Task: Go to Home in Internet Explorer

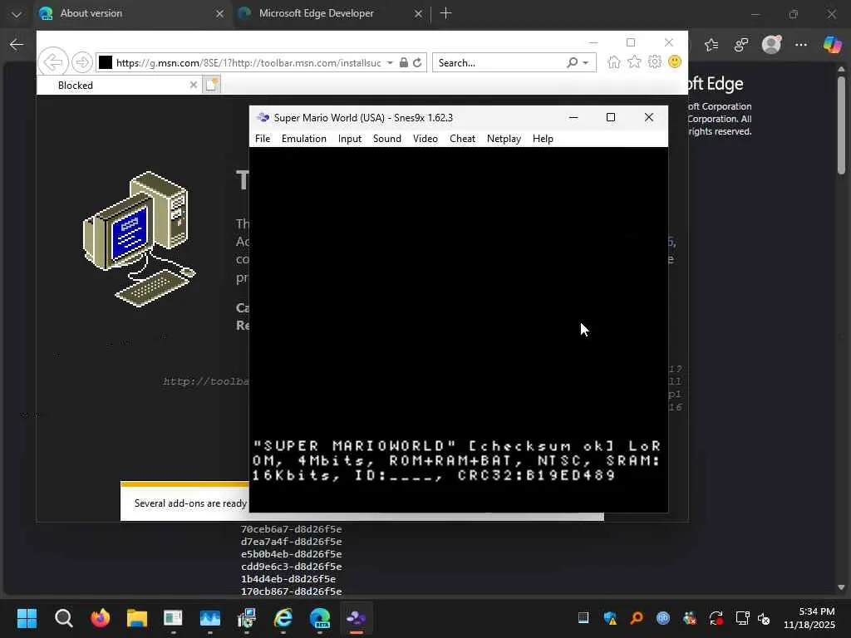Action: (x=614, y=62)
